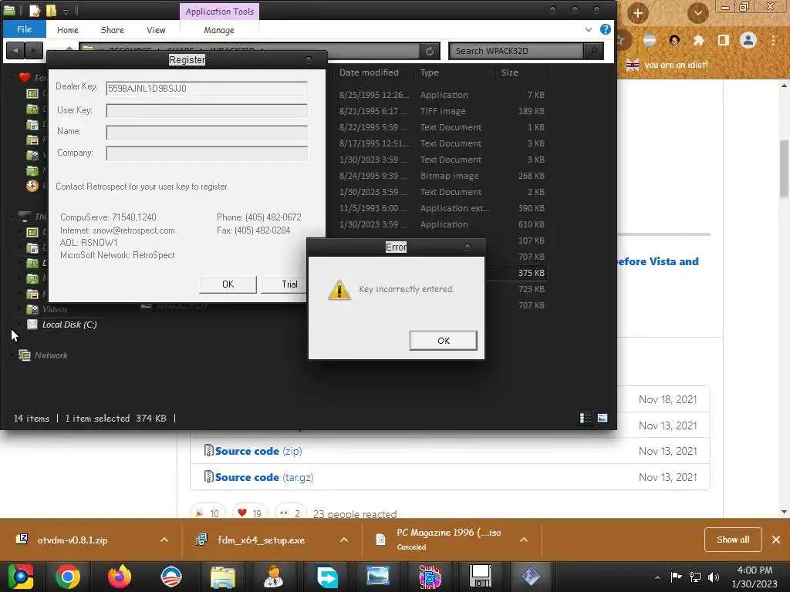Open Source code (tar.gz) link
This screenshot has width=790, height=592.
coord(264,477)
